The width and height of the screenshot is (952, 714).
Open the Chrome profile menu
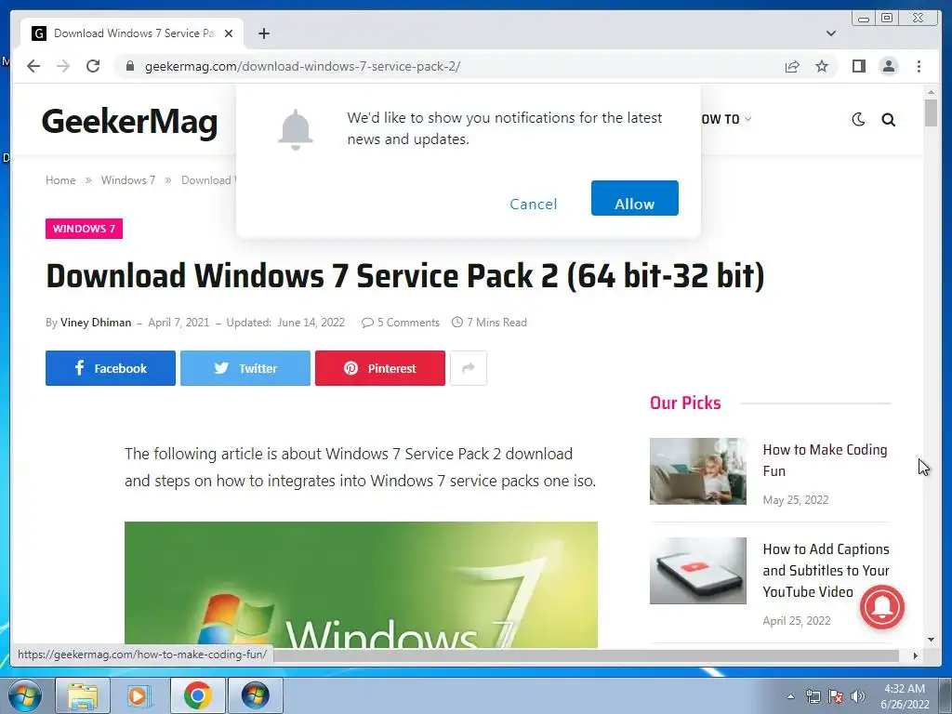[x=888, y=66]
